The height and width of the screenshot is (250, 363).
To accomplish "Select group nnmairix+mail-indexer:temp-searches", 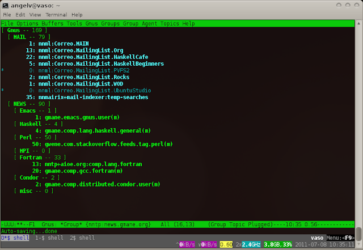I will (93, 98).
